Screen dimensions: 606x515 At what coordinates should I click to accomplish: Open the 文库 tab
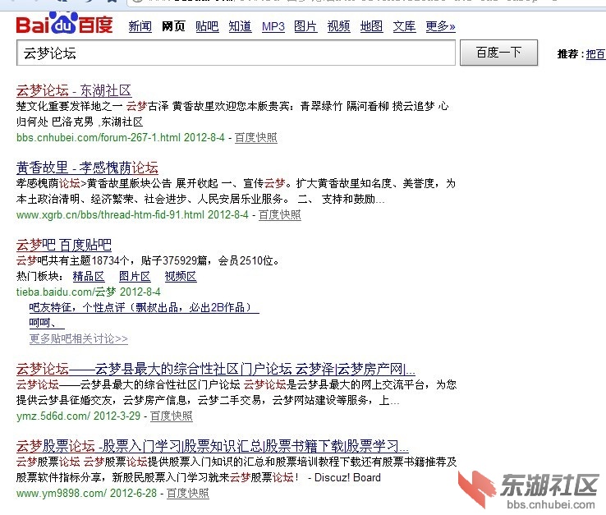(x=404, y=26)
